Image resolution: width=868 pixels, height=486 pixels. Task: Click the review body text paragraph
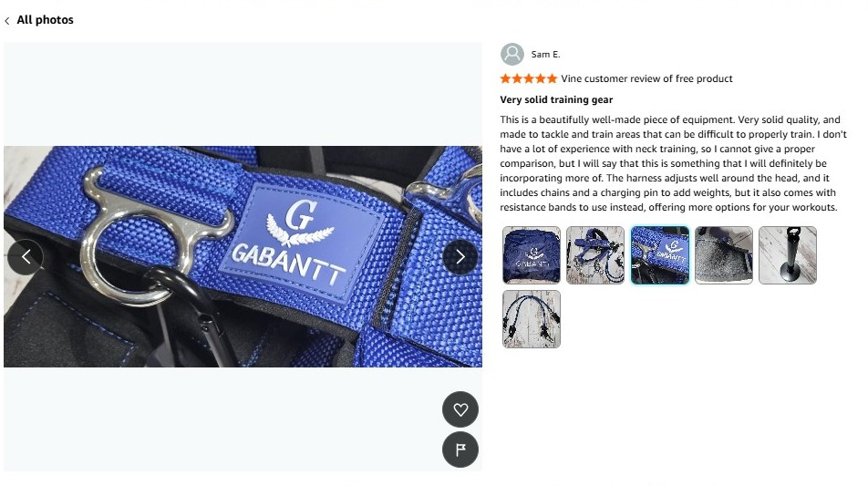pos(673,163)
